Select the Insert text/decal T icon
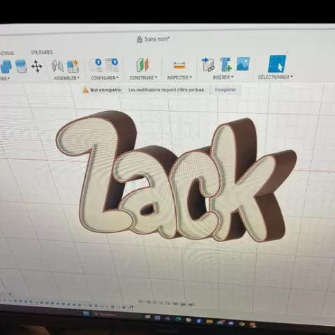 (x=225, y=64)
